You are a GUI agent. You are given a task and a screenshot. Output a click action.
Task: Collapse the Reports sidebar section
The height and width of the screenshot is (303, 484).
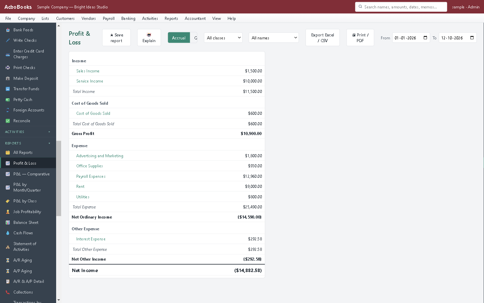coord(28,143)
